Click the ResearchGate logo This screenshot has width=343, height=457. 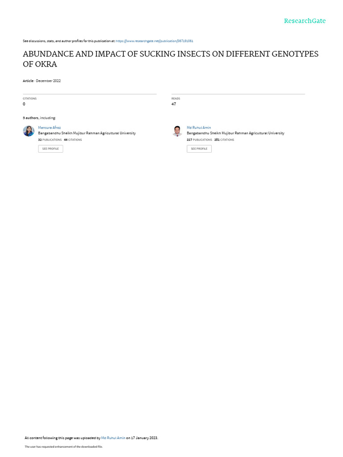(x=305, y=21)
